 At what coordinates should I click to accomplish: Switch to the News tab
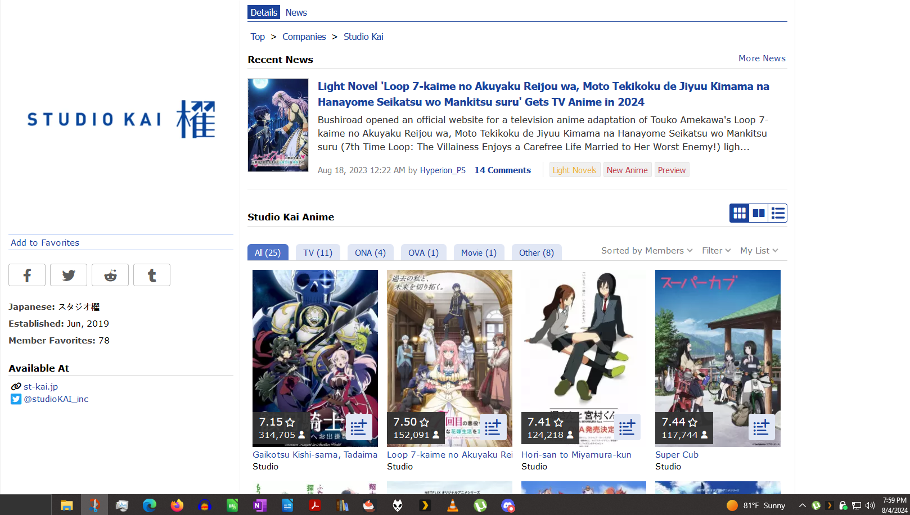pos(296,12)
